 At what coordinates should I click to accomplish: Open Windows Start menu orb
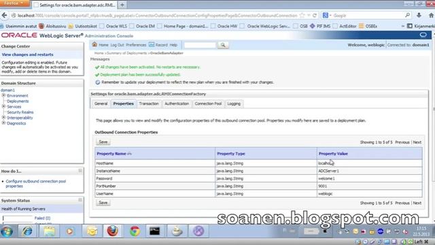click(x=7, y=231)
